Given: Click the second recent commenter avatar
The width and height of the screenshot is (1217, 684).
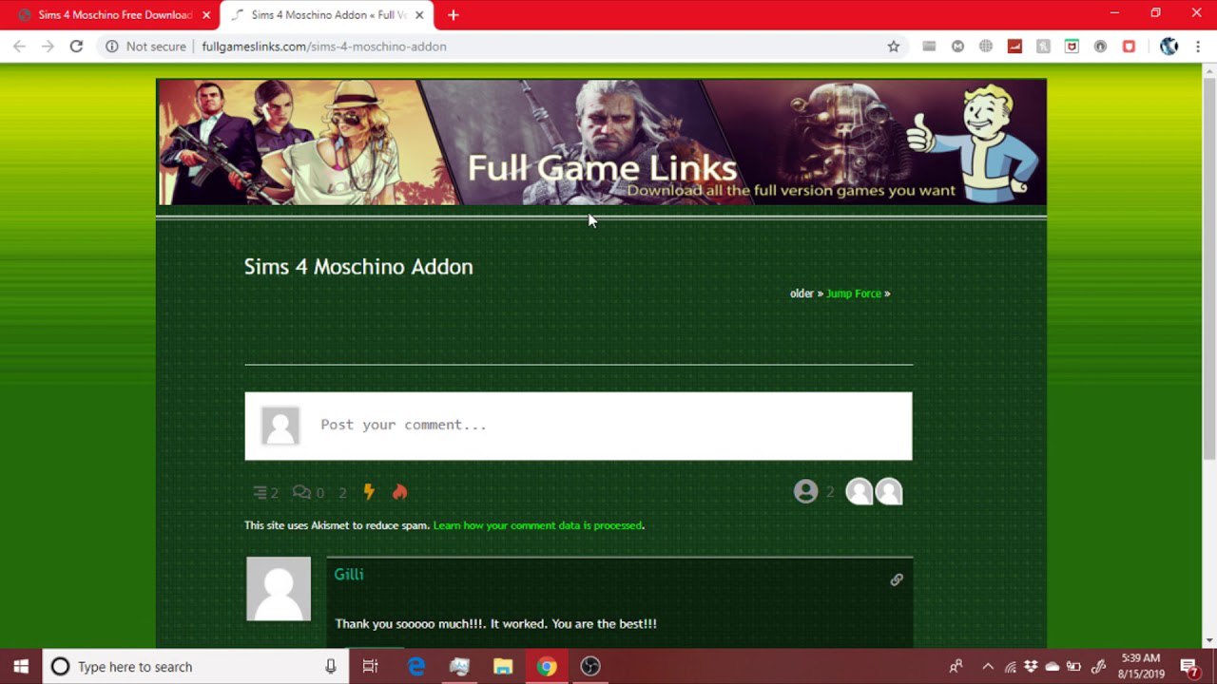Looking at the screenshot, I should (889, 491).
